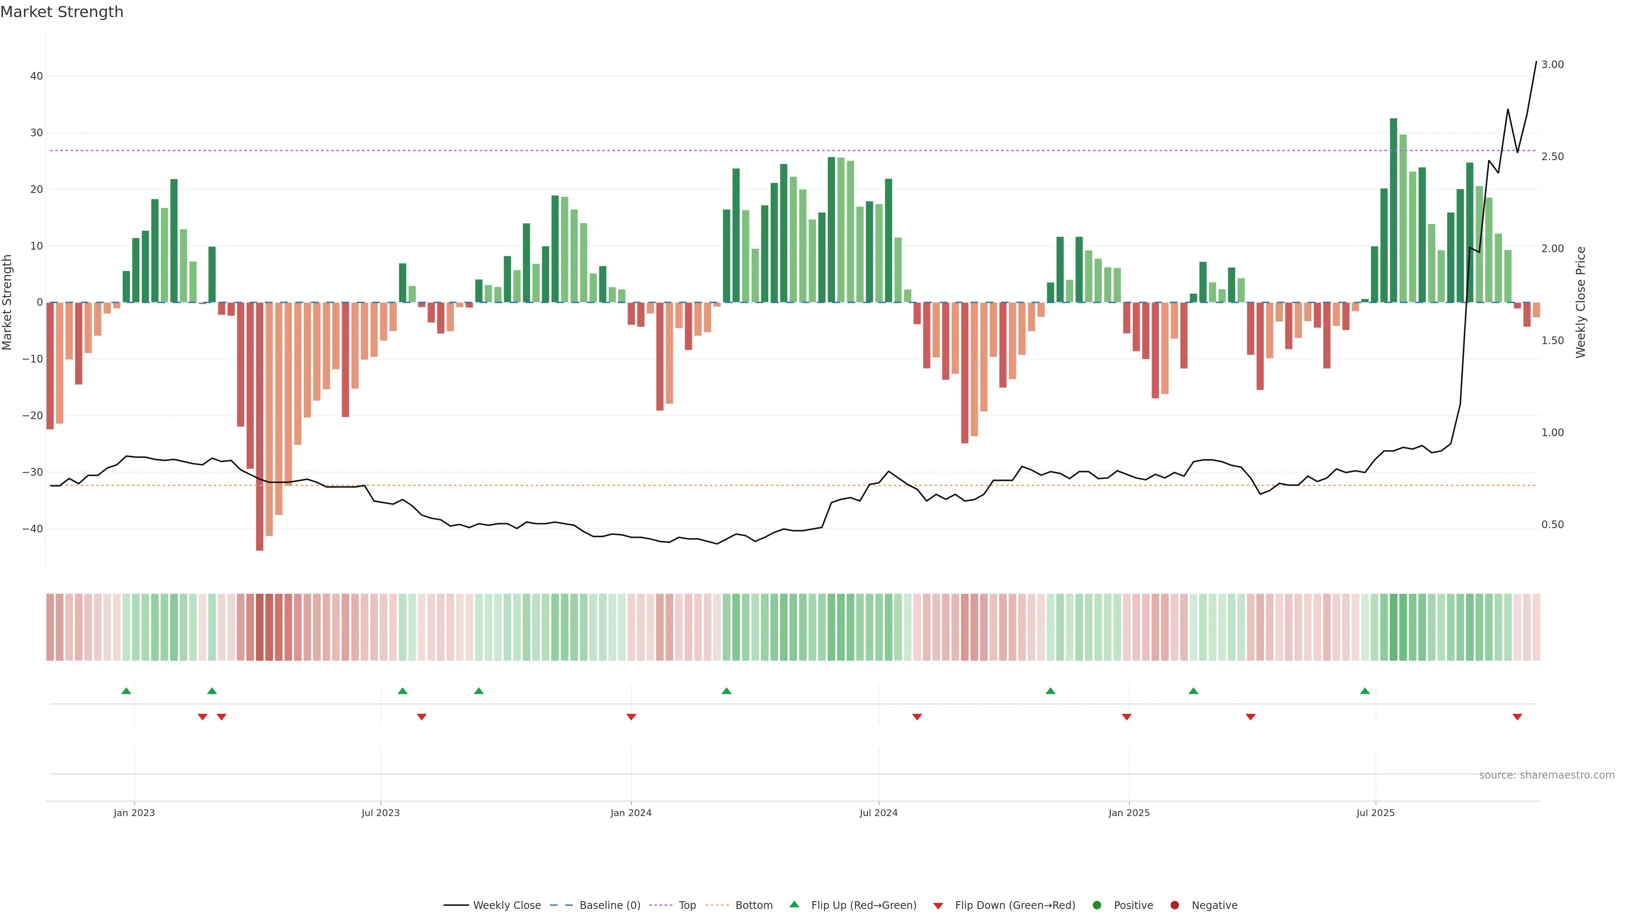
Task: Click the red Negative legend circle
Action: [x=1174, y=906]
